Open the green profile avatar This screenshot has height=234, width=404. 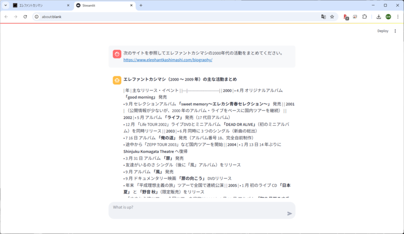tap(388, 17)
